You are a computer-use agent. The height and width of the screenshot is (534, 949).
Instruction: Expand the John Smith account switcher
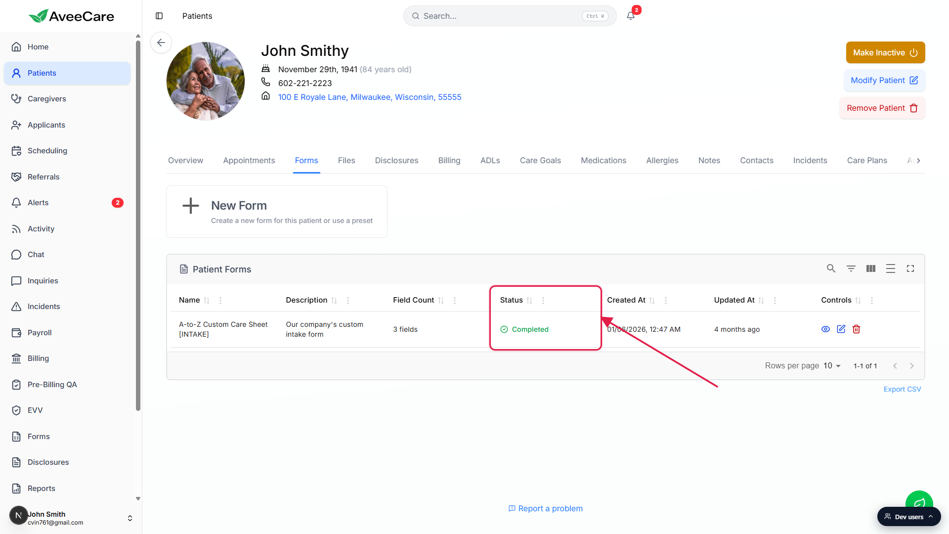pos(129,518)
